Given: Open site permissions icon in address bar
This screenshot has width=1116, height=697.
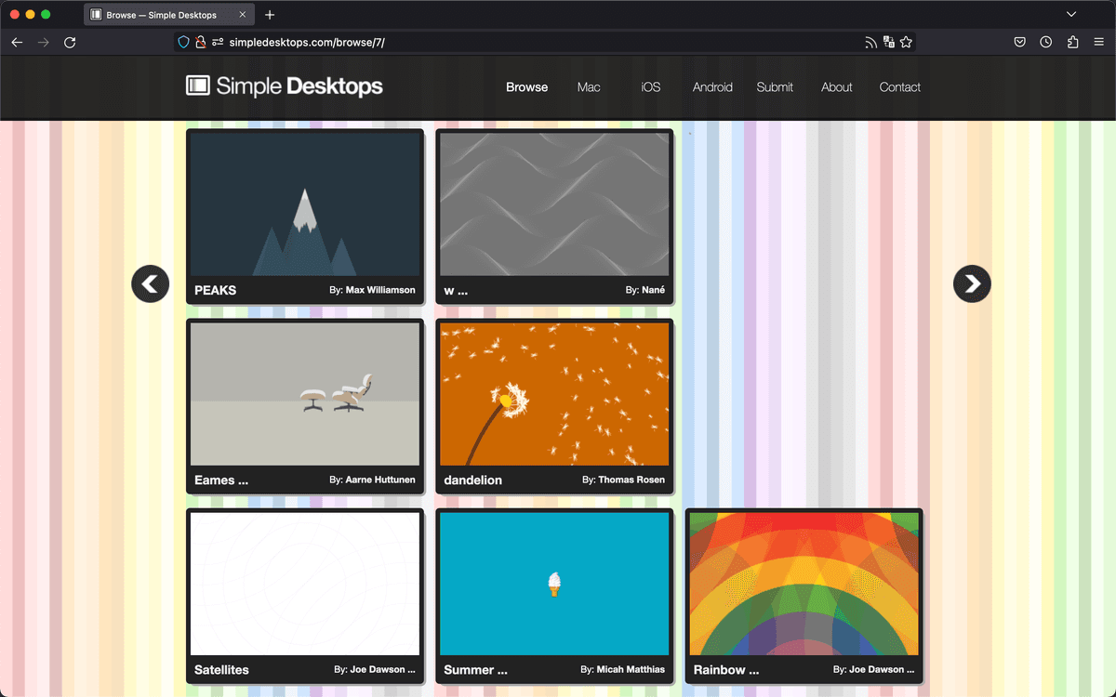Looking at the screenshot, I should coord(218,42).
